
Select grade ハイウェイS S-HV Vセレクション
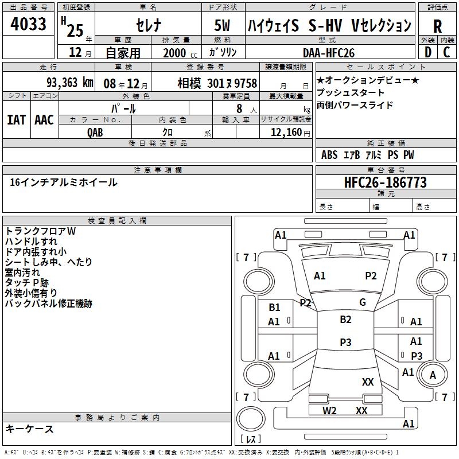[329, 25]
